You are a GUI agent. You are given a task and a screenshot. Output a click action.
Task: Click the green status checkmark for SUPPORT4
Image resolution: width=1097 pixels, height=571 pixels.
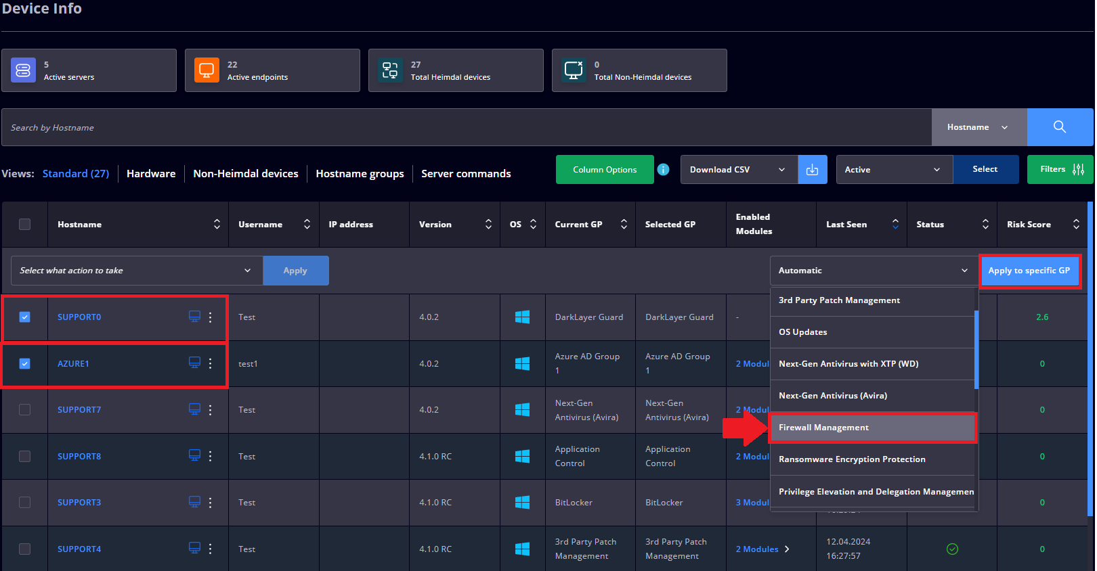tap(952, 549)
